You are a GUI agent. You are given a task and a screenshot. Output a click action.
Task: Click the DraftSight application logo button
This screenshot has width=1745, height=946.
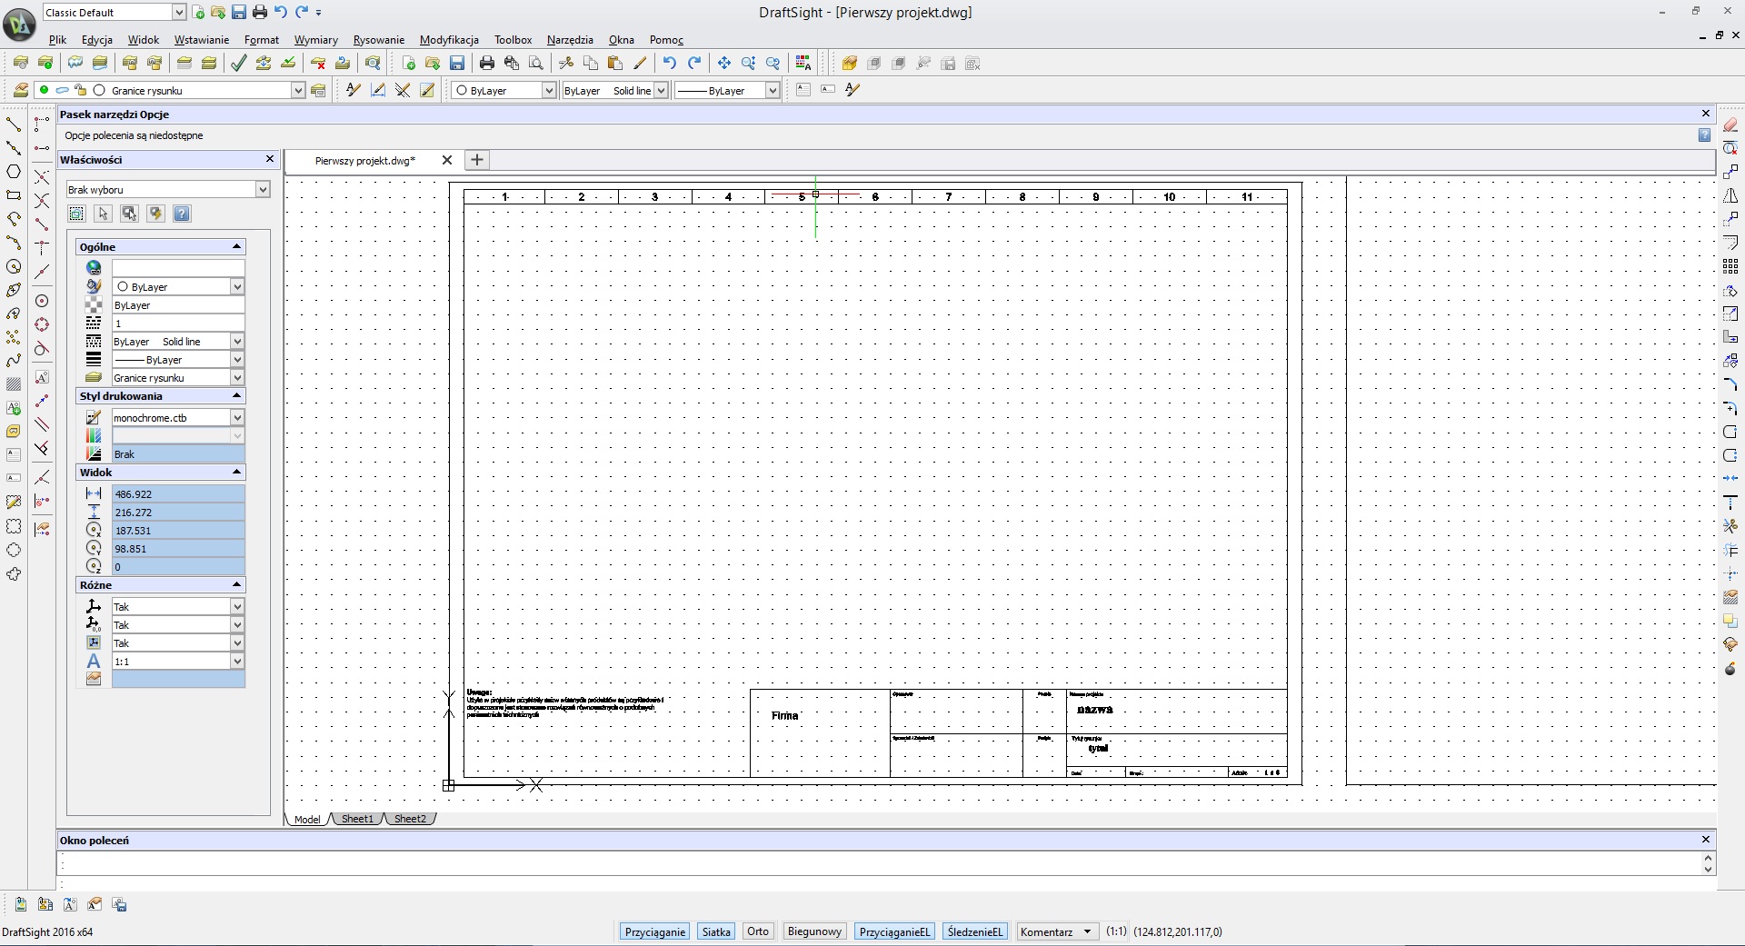click(x=19, y=25)
